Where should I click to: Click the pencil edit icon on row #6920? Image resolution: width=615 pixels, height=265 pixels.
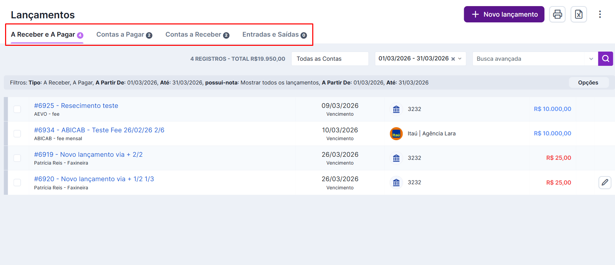pos(605,183)
